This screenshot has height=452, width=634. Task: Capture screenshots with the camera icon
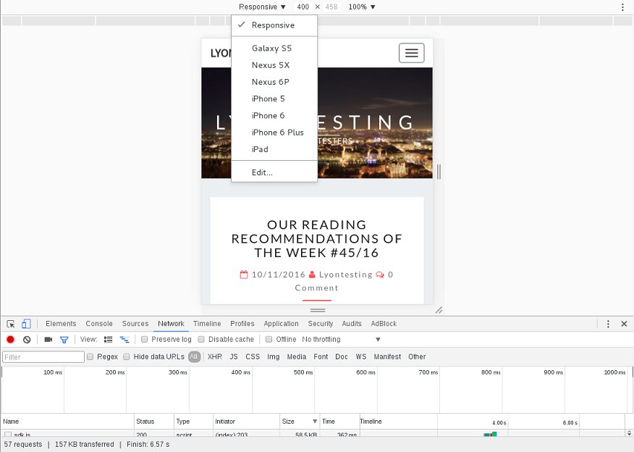point(48,340)
